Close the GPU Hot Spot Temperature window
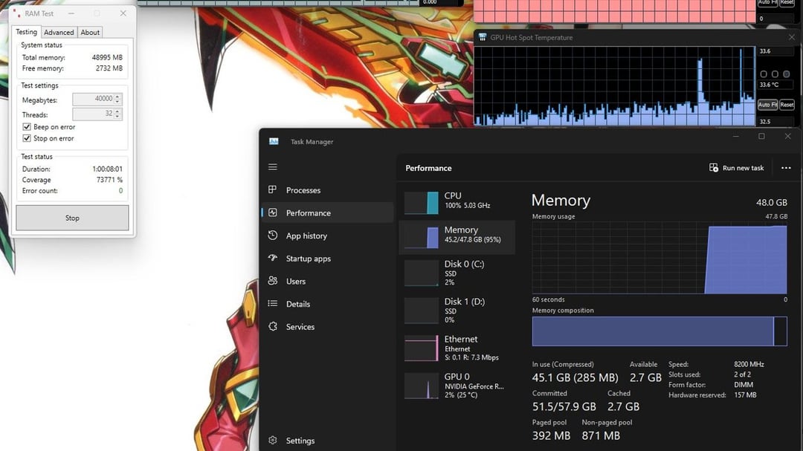The width and height of the screenshot is (803, 451). (792, 37)
